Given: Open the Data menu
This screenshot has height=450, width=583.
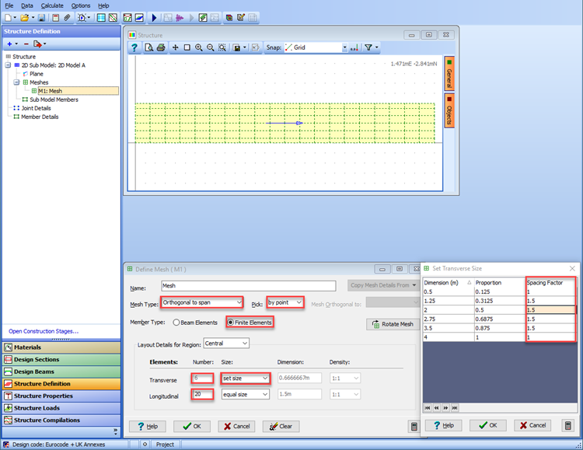Looking at the screenshot, I should 26,5.
